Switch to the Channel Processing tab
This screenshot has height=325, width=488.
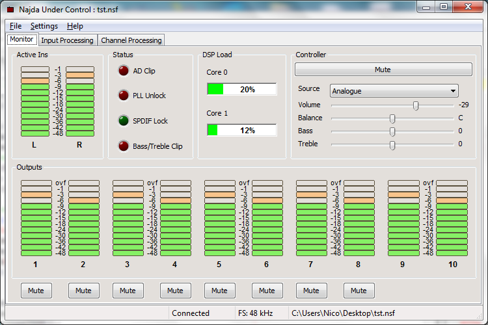click(x=131, y=40)
